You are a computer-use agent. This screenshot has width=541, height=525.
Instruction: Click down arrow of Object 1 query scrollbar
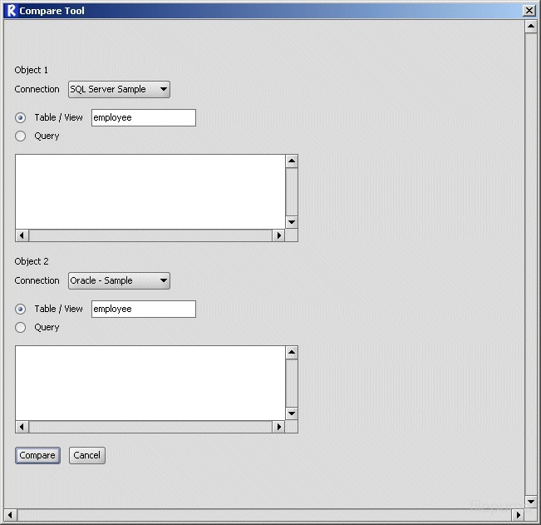(292, 222)
